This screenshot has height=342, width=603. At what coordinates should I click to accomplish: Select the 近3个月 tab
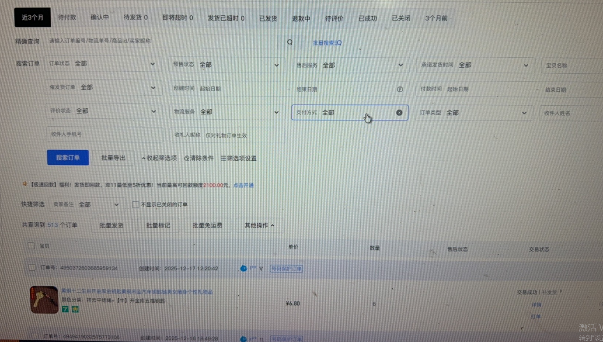(x=32, y=17)
